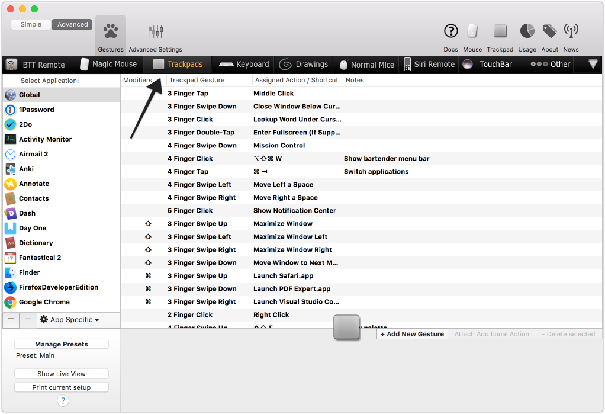Image resolution: width=605 pixels, height=414 pixels.
Task: Select 2 Finger Click gesture row
Action: pos(361,315)
